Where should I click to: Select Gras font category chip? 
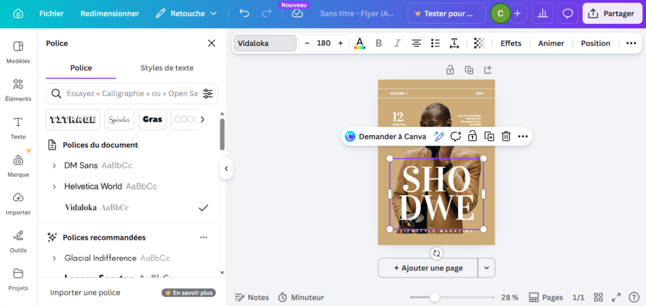click(x=153, y=119)
